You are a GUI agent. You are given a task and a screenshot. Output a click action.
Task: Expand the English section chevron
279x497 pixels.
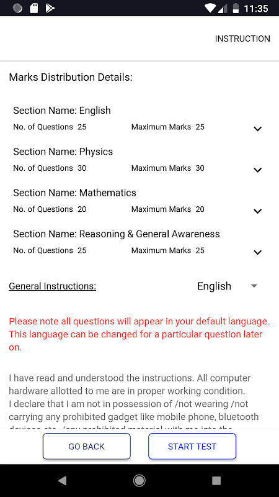[258, 129]
